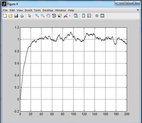Screen dimensions: 142x123
Task: Click the y-axis label -0.2
Action: point(16,111)
